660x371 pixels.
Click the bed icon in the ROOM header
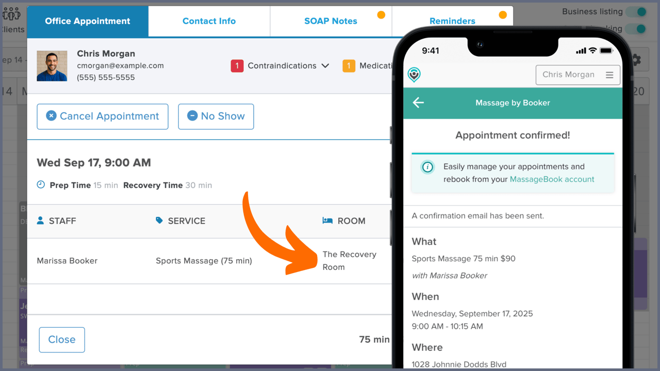point(327,221)
